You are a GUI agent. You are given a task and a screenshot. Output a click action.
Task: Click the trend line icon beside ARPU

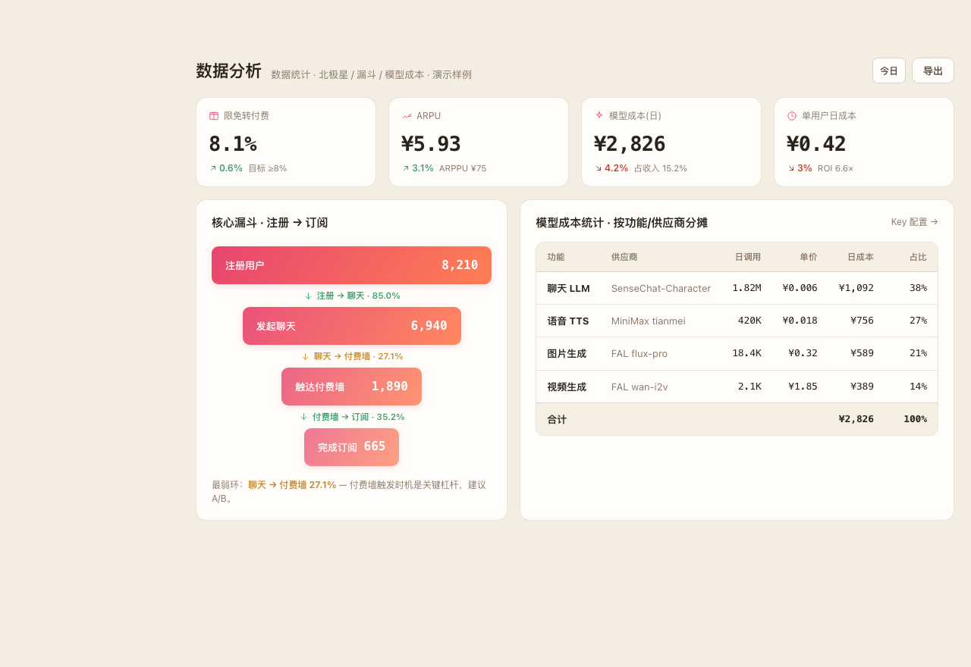407,116
